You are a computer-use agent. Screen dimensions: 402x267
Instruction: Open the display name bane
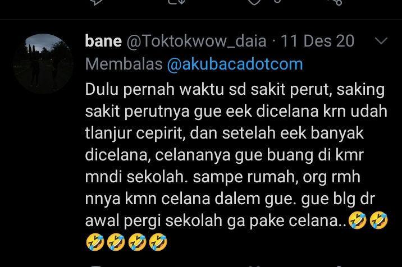(x=103, y=42)
